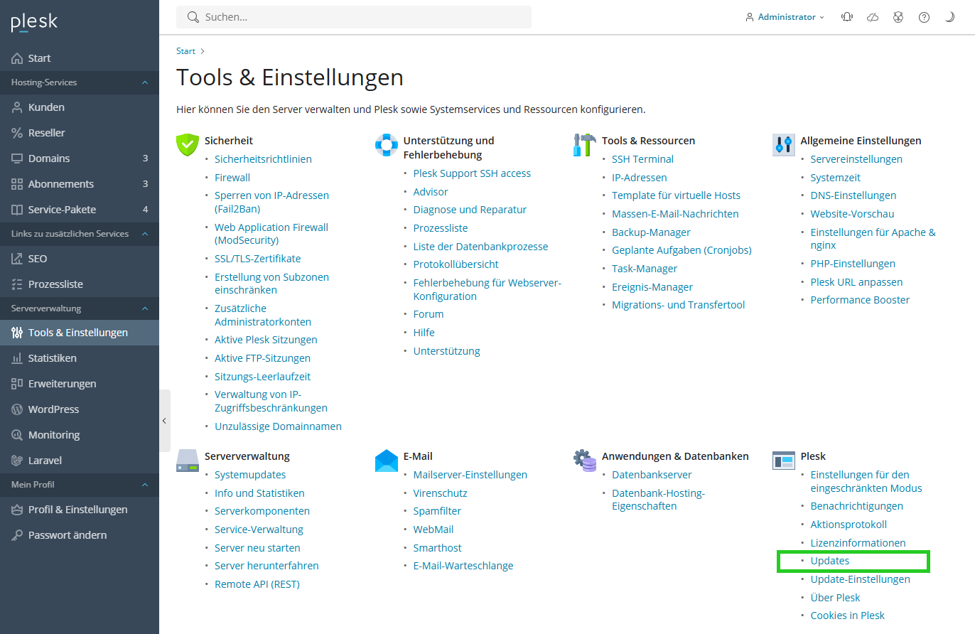The height and width of the screenshot is (634, 975).
Task: Collapse Links zu zusätzlichen Services section
Action: (x=145, y=234)
